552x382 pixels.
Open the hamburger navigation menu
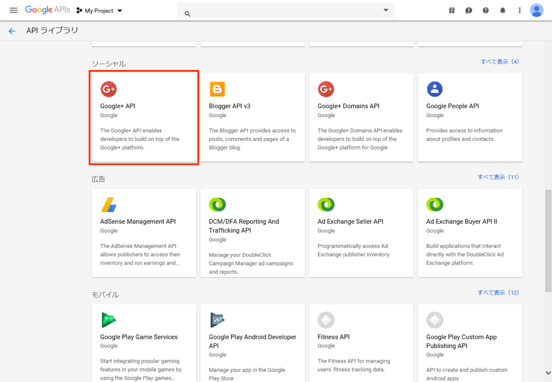13,10
